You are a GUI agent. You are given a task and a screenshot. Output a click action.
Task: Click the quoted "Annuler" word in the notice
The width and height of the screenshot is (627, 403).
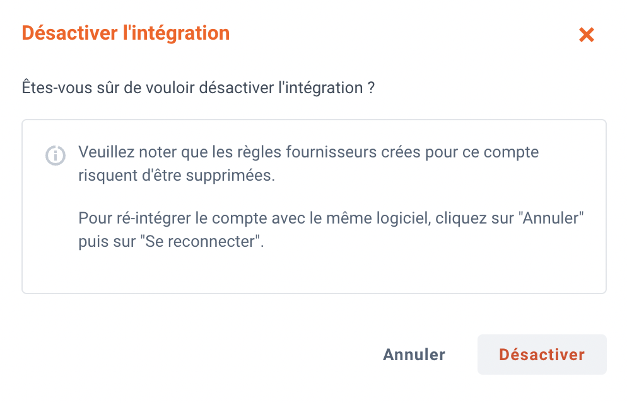[551, 218]
